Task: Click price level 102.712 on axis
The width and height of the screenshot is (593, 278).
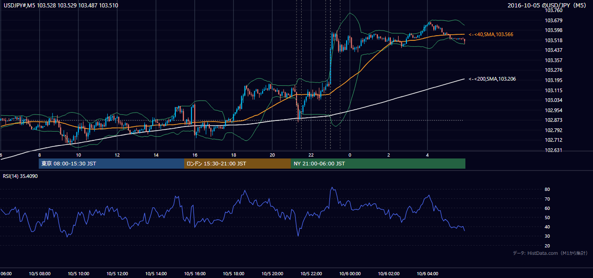Action: click(554, 140)
